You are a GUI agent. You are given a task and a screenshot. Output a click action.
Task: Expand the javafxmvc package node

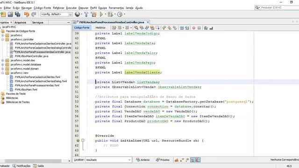pyautogui.click(x=3, y=35)
